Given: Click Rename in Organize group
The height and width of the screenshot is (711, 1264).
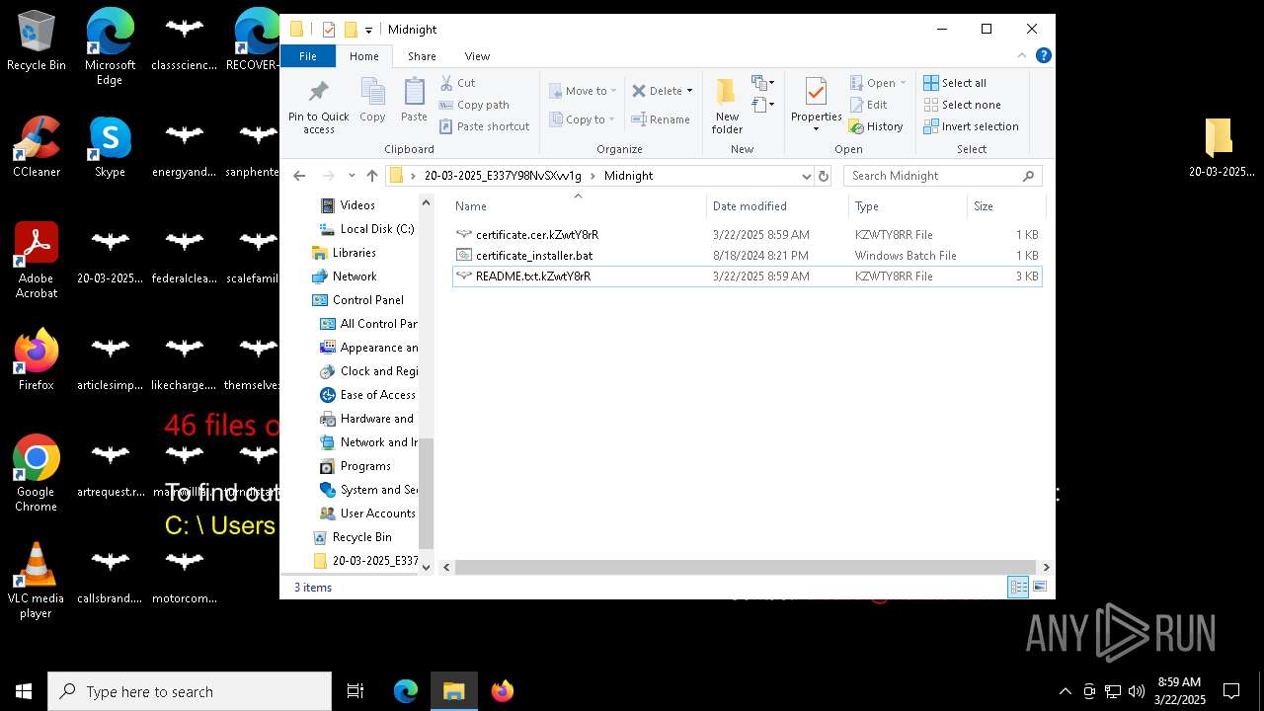Looking at the screenshot, I should click(661, 119).
